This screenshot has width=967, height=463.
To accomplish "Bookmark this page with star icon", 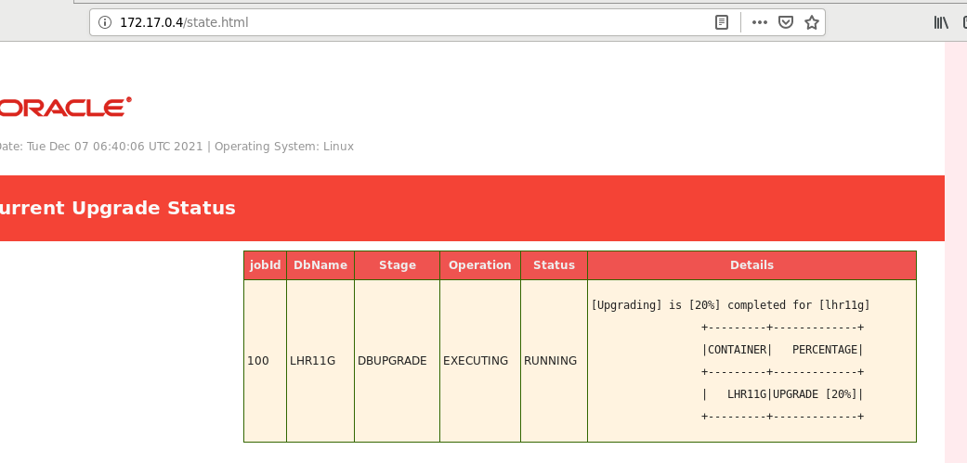I will tap(812, 23).
